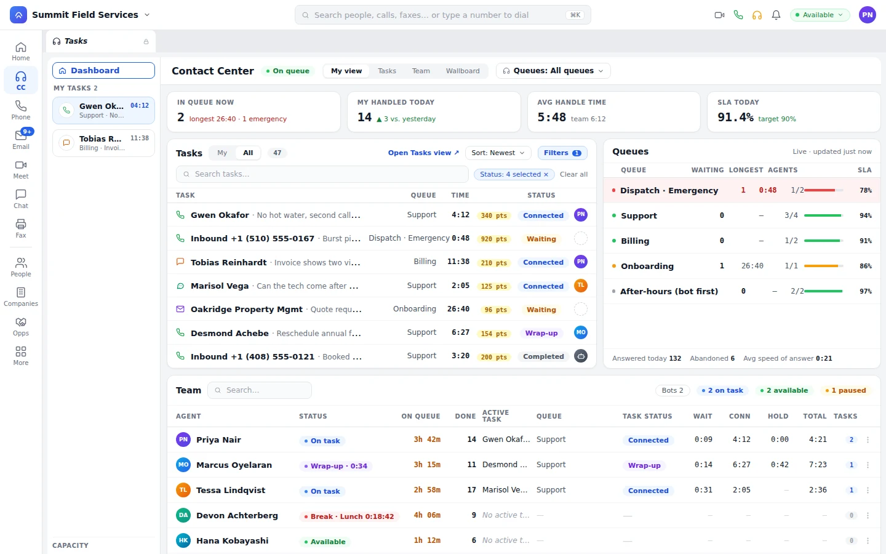This screenshot has width=886, height=554.
Task: Switch to the Wallboard tab
Action: point(463,71)
